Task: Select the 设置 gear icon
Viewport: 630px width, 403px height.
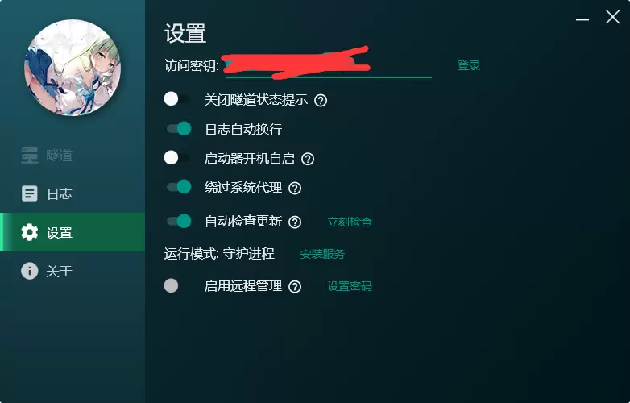Action: point(29,232)
